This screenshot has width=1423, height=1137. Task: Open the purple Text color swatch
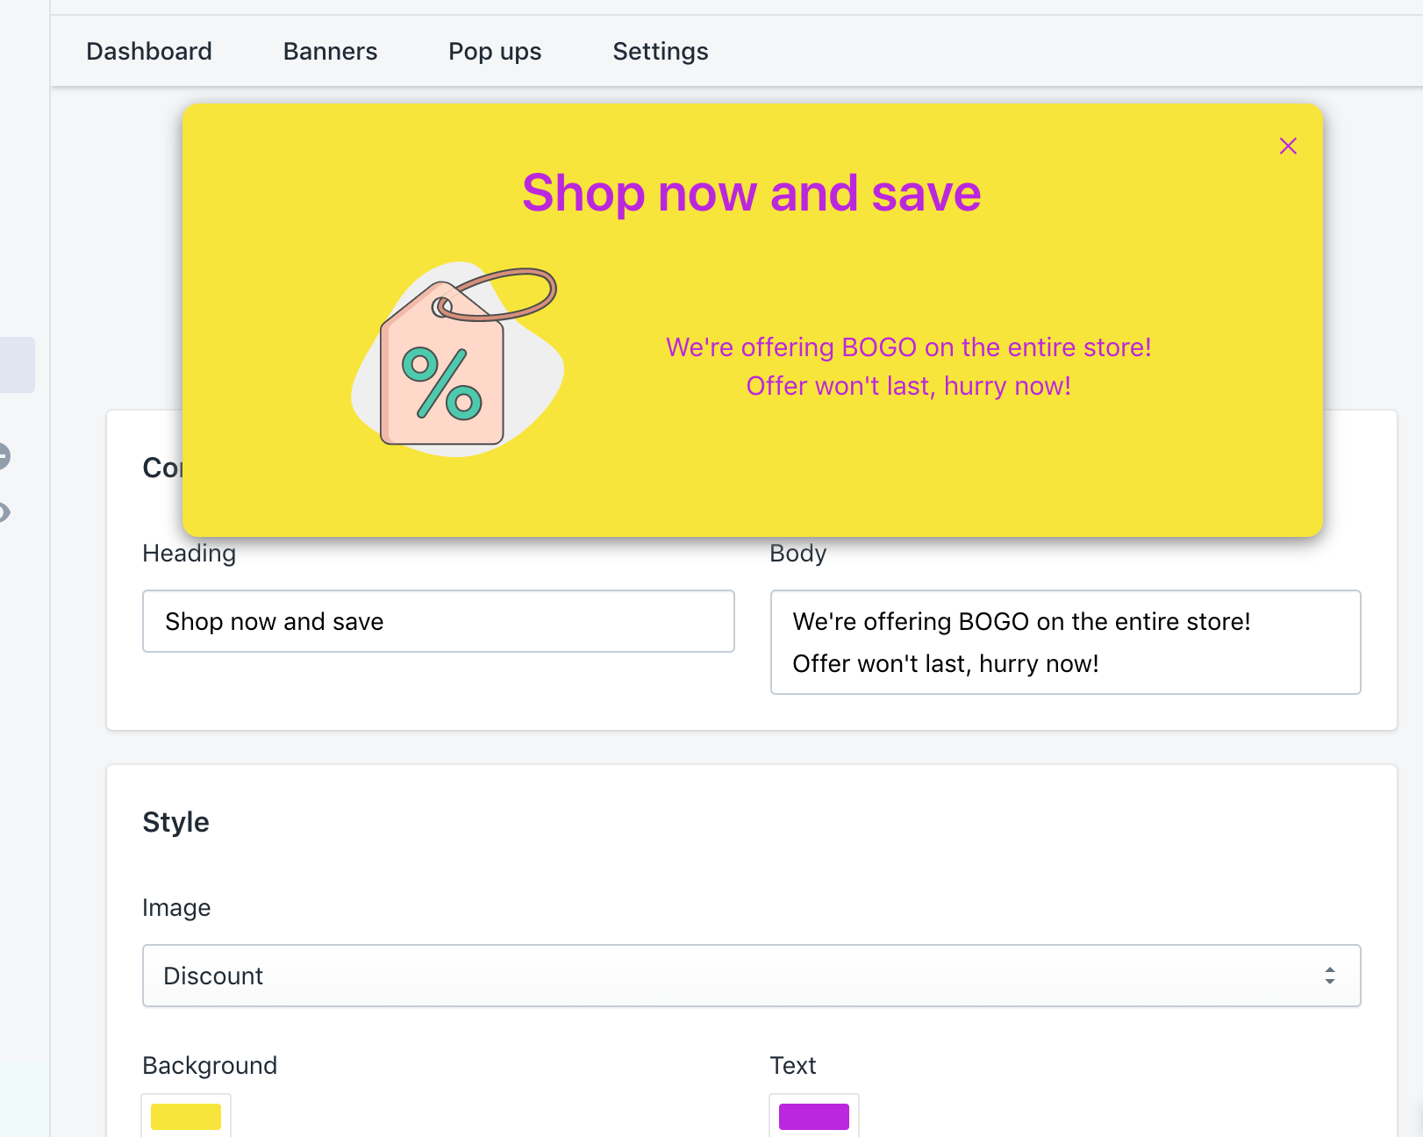pyautogui.click(x=814, y=1116)
